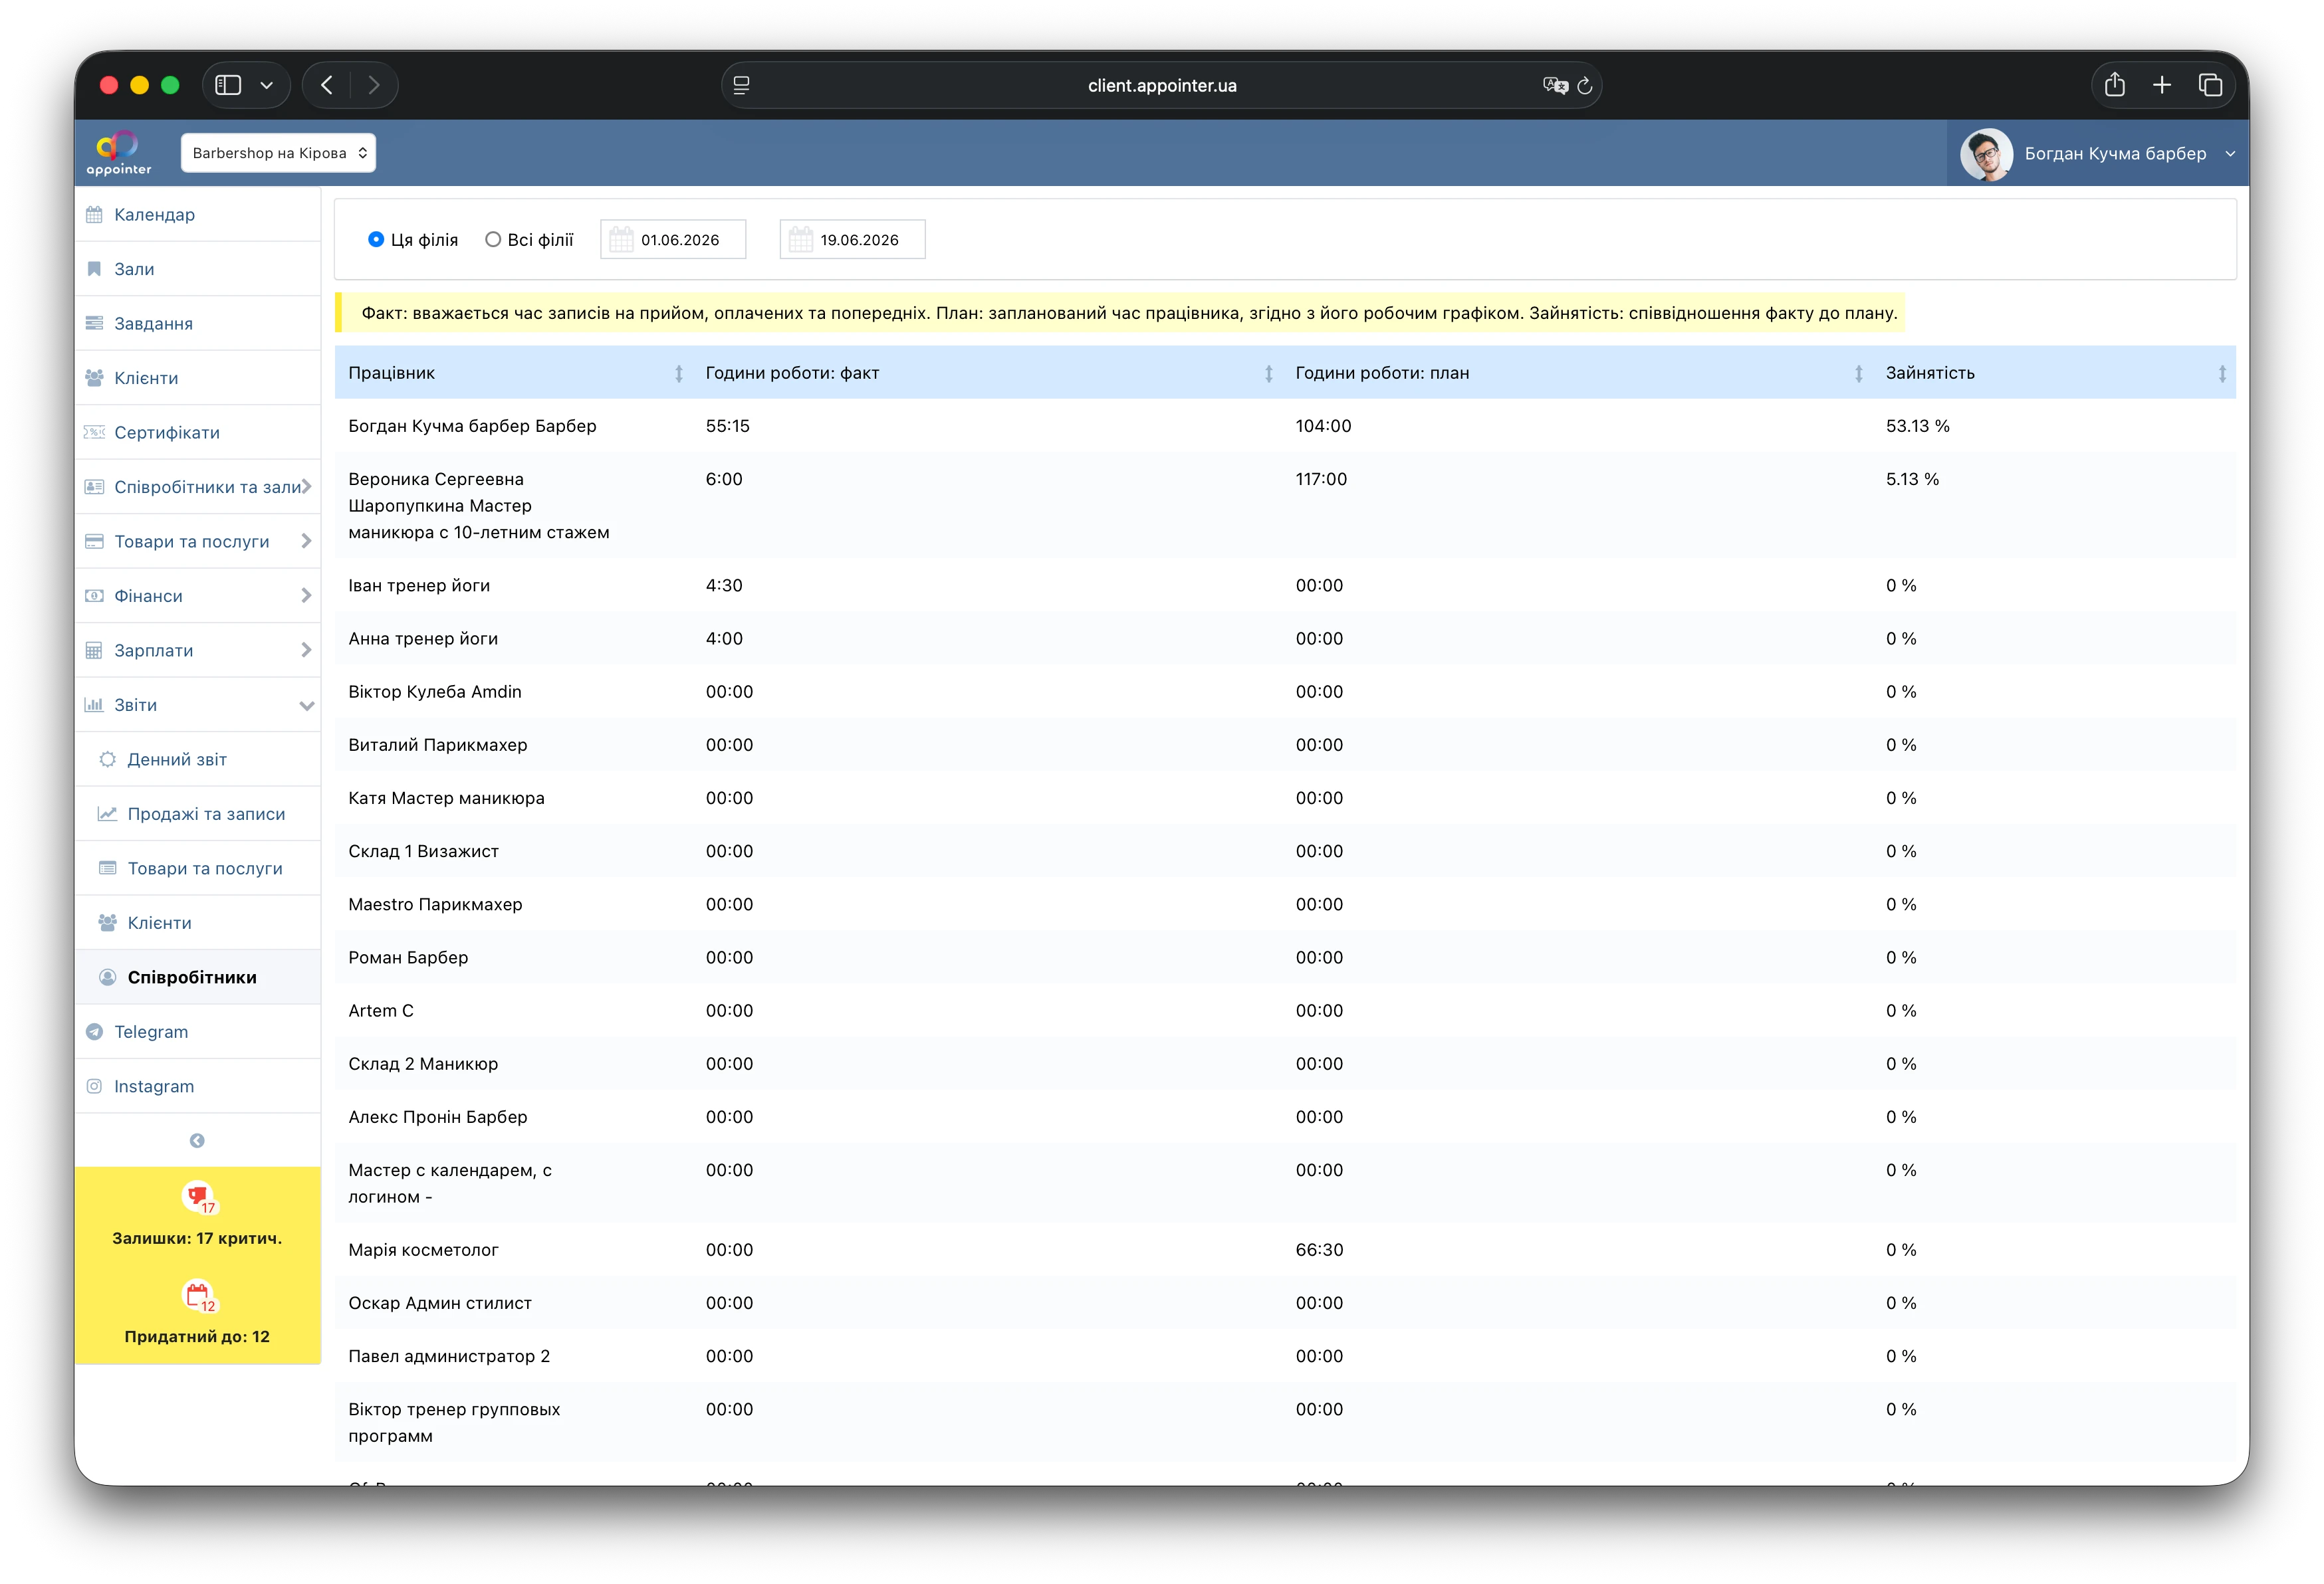Click the Календар calendar icon
This screenshot has height=1584, width=2324.
pos(94,214)
